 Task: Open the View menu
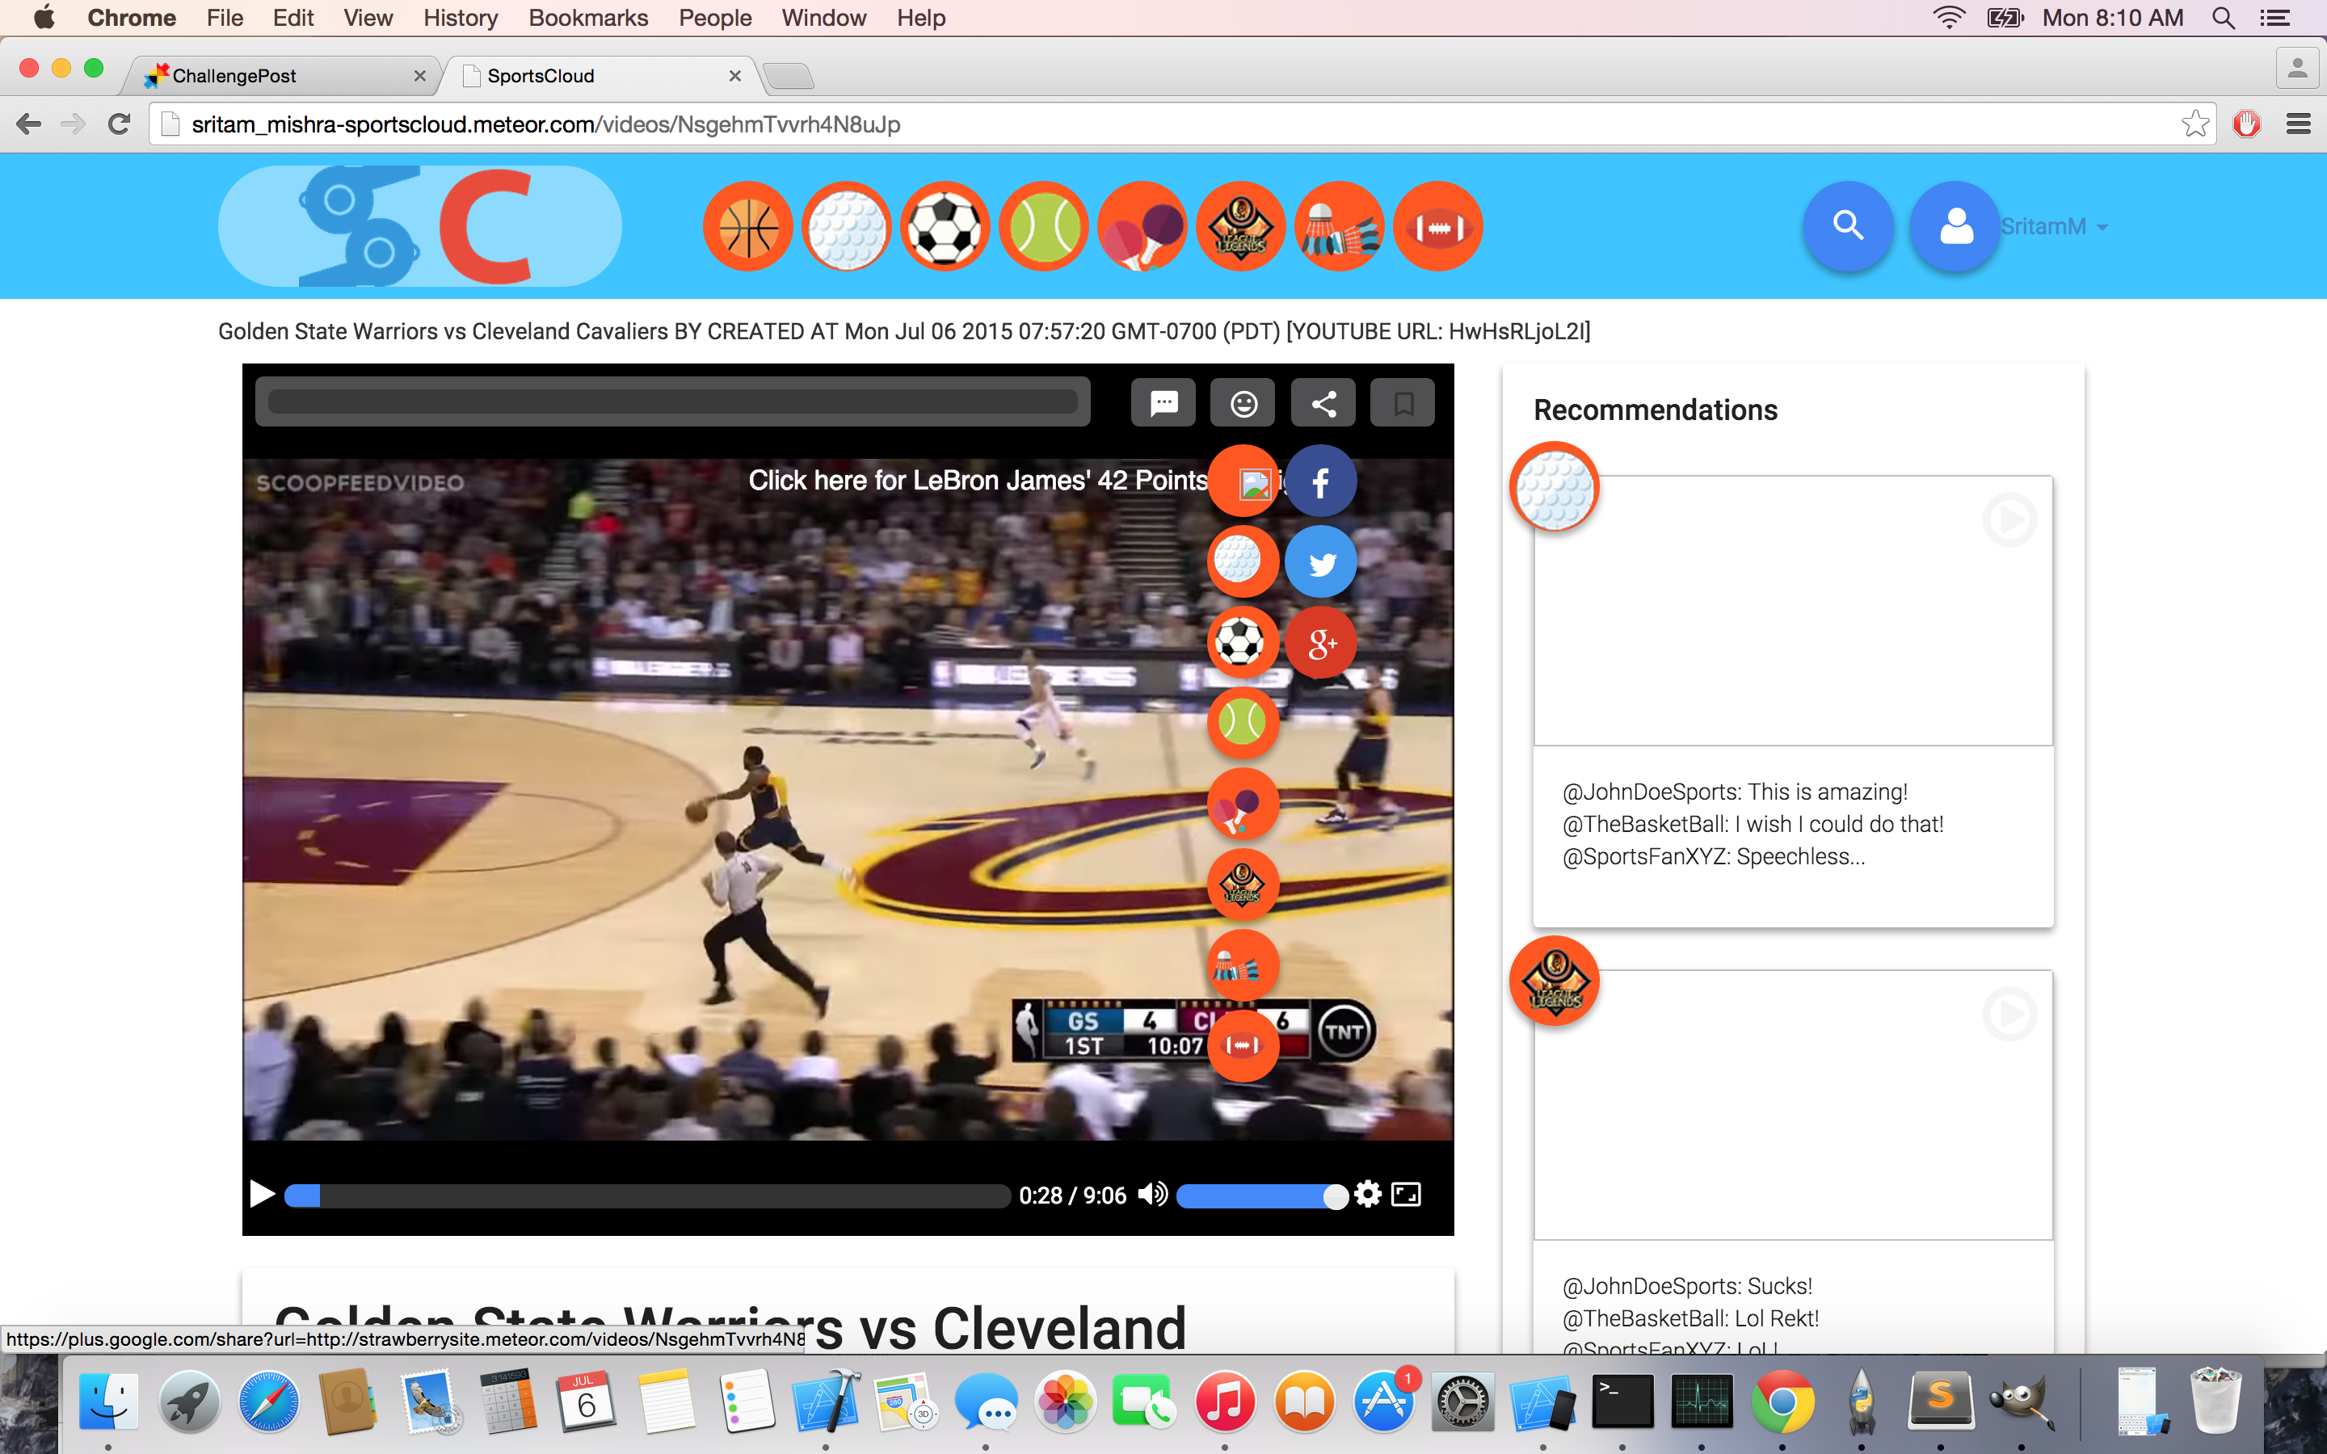point(368,17)
